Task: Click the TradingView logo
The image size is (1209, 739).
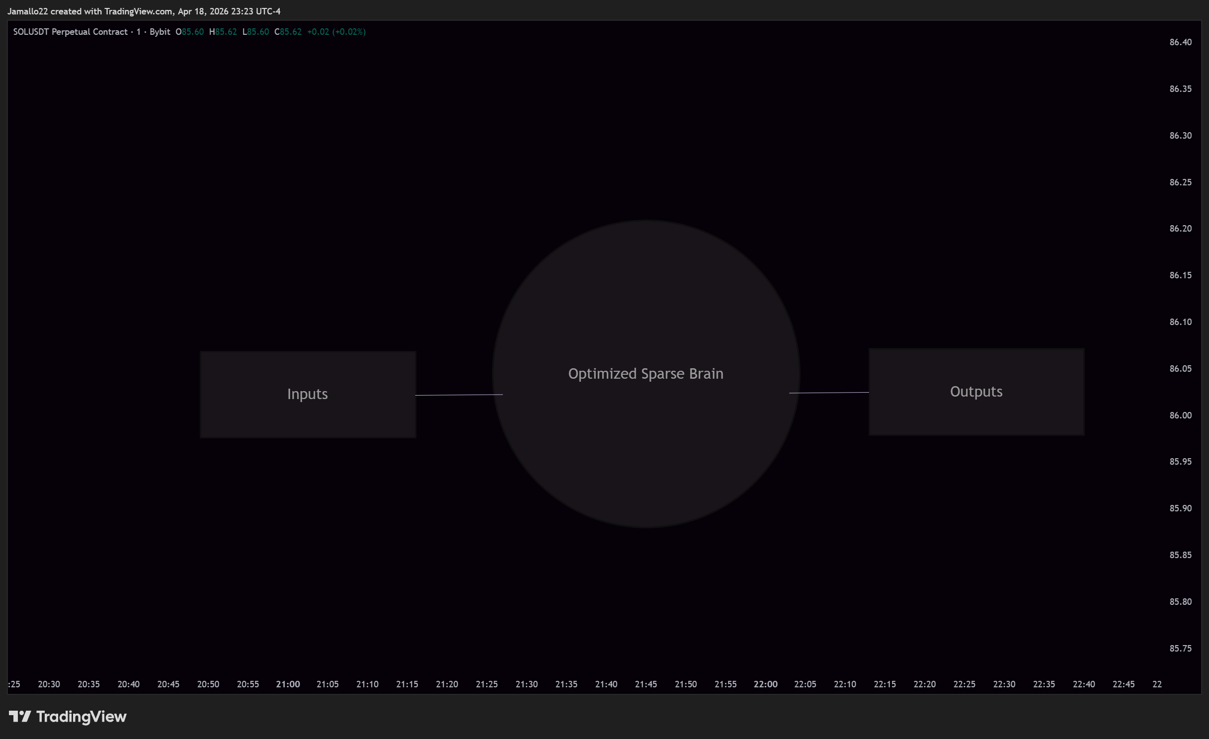Action: pos(68,717)
